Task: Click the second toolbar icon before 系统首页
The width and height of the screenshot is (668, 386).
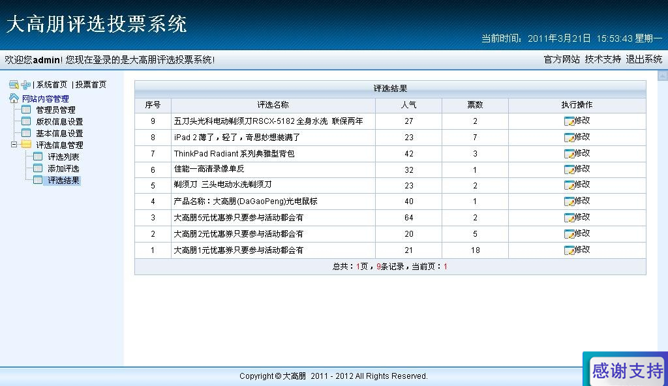Action: pyautogui.click(x=26, y=84)
